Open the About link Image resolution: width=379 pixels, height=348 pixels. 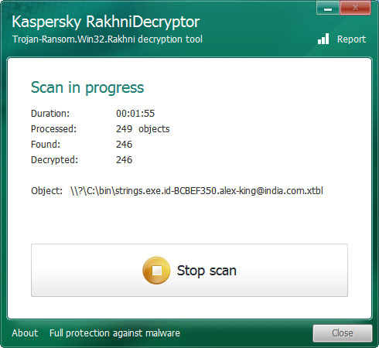click(25, 333)
